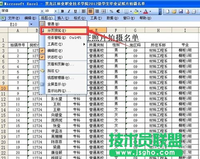Screen dimensions: 200x159
Task: Open the 帮助 (Help) menu
Action: (145, 18)
